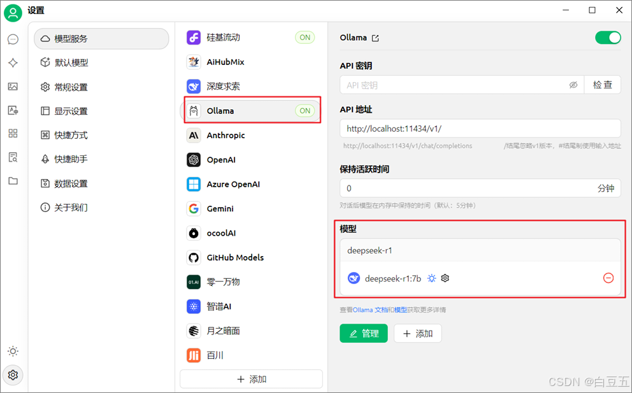Click the deepseek-r1:7b model logo
The width and height of the screenshot is (632, 393).
pyautogui.click(x=354, y=278)
